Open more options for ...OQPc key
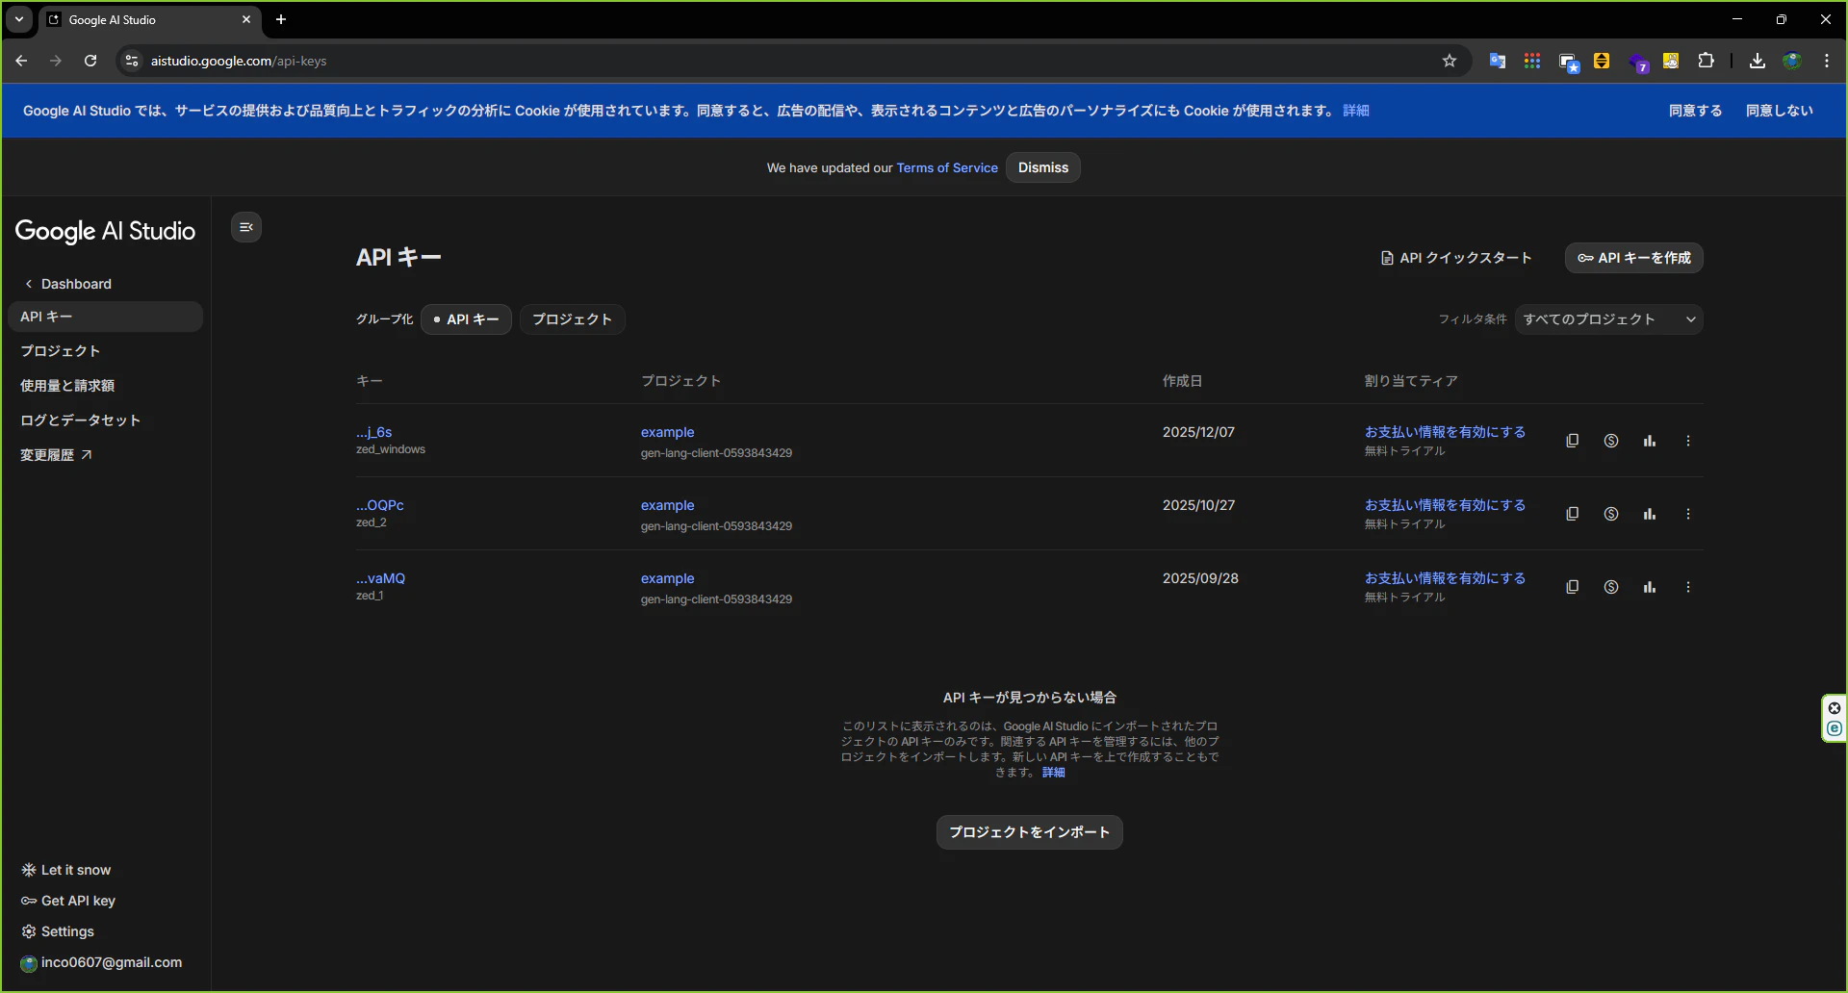Image resolution: width=1848 pixels, height=993 pixels. 1687,514
